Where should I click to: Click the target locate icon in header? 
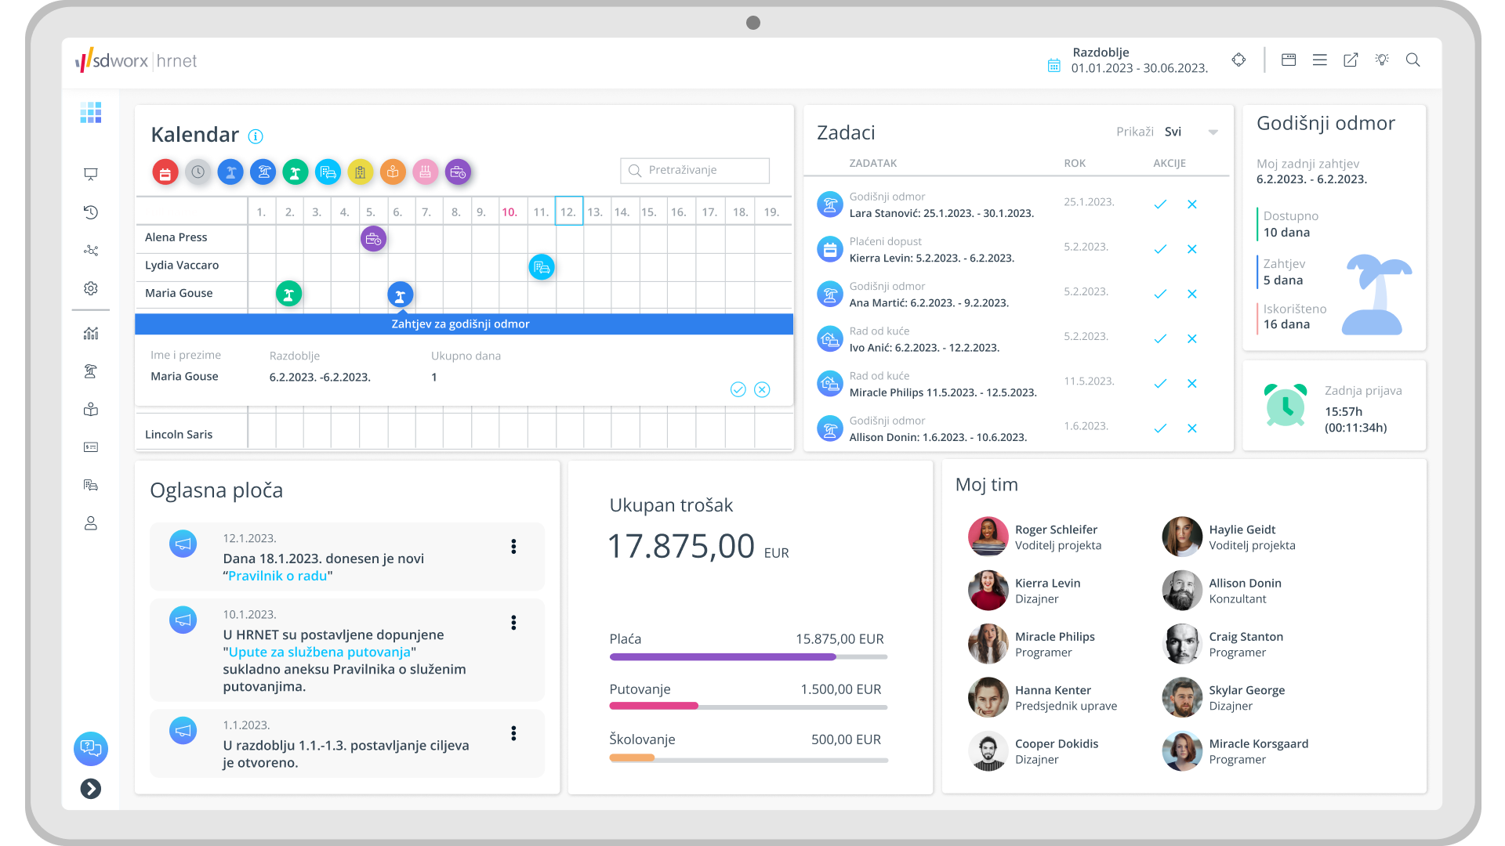click(1238, 60)
